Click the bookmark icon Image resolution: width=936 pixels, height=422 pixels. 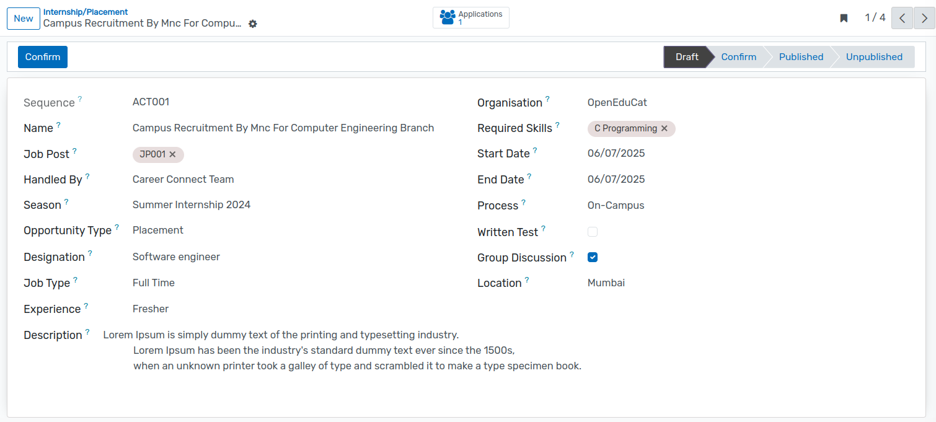[x=844, y=18]
